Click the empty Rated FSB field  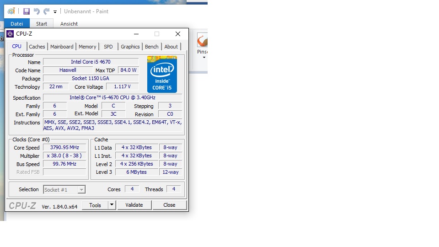click(64, 172)
